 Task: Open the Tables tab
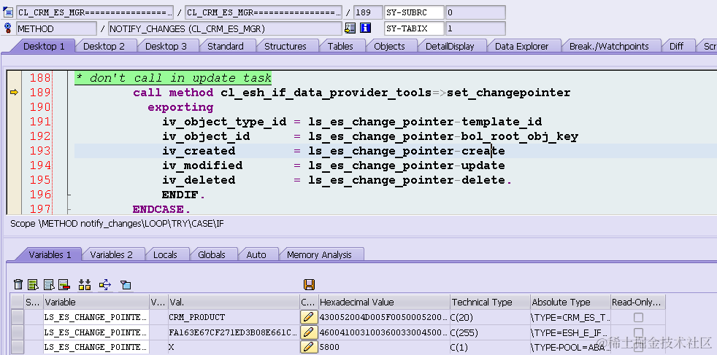click(x=340, y=46)
